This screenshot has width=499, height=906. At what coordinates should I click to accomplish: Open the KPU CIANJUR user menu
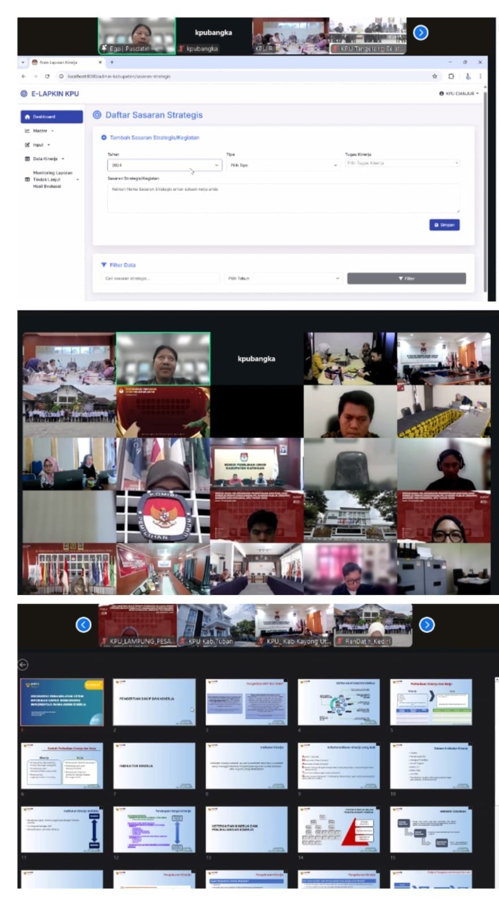pos(459,93)
